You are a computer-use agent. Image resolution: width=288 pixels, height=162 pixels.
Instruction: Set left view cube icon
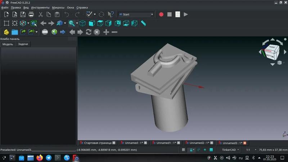pyautogui.click(x=134, y=23)
